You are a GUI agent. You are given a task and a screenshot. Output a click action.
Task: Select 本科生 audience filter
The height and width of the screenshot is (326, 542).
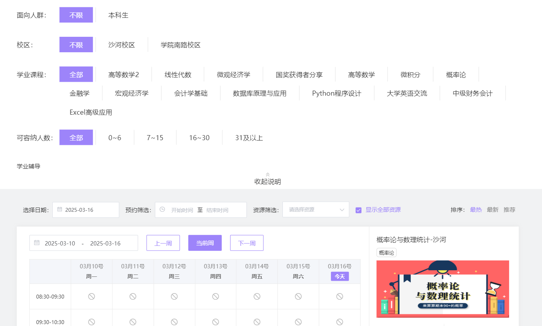point(118,15)
